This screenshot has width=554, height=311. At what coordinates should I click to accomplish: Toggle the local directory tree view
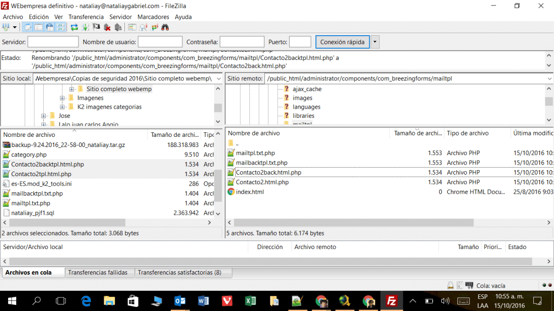tap(38, 27)
